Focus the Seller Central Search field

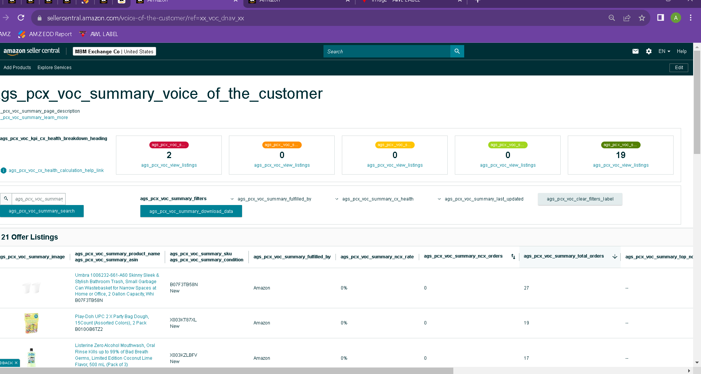[x=387, y=51]
